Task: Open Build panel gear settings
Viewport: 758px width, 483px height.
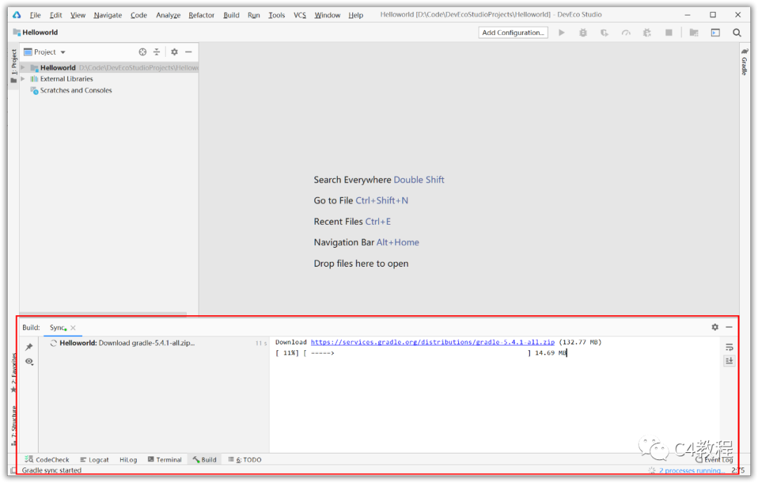Action: point(715,327)
